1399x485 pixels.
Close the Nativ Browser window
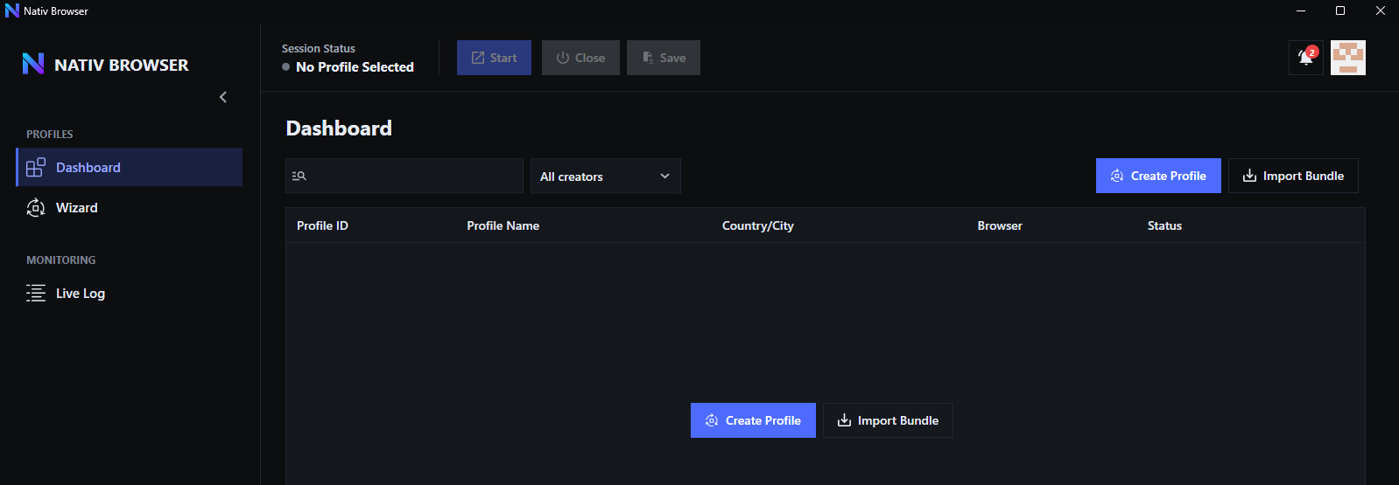pos(1380,10)
